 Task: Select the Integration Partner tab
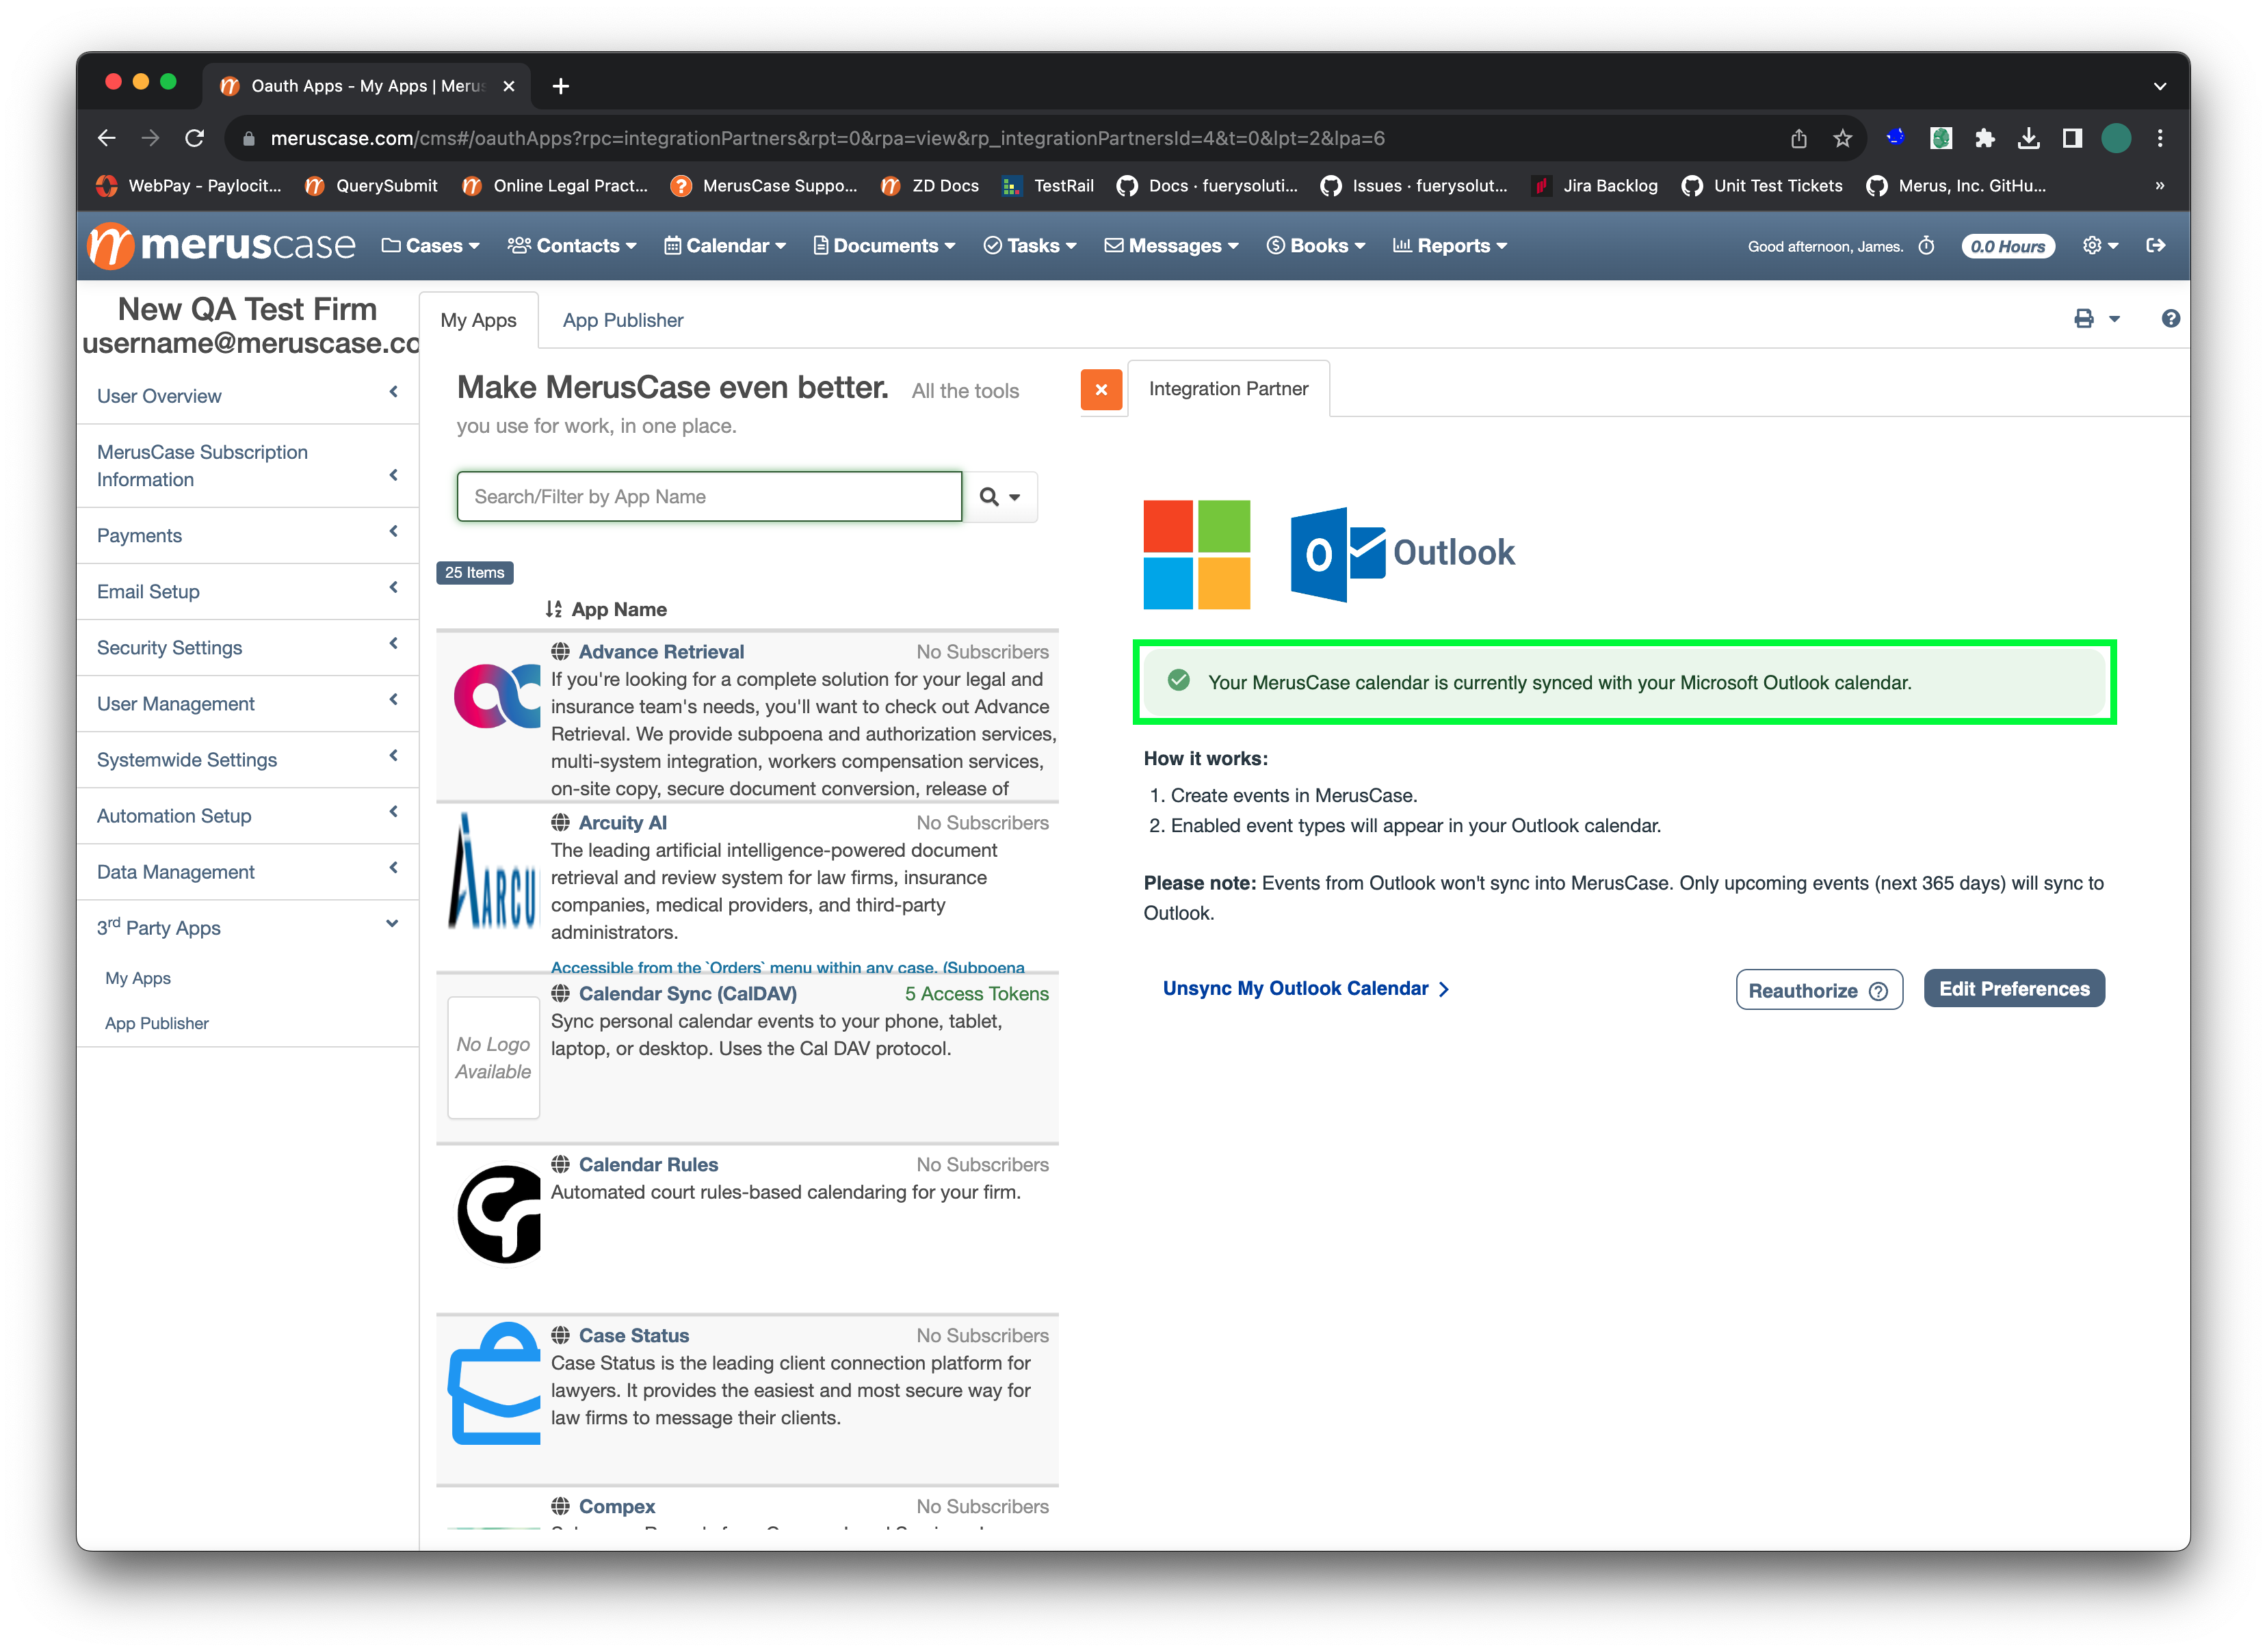pyautogui.click(x=1229, y=389)
